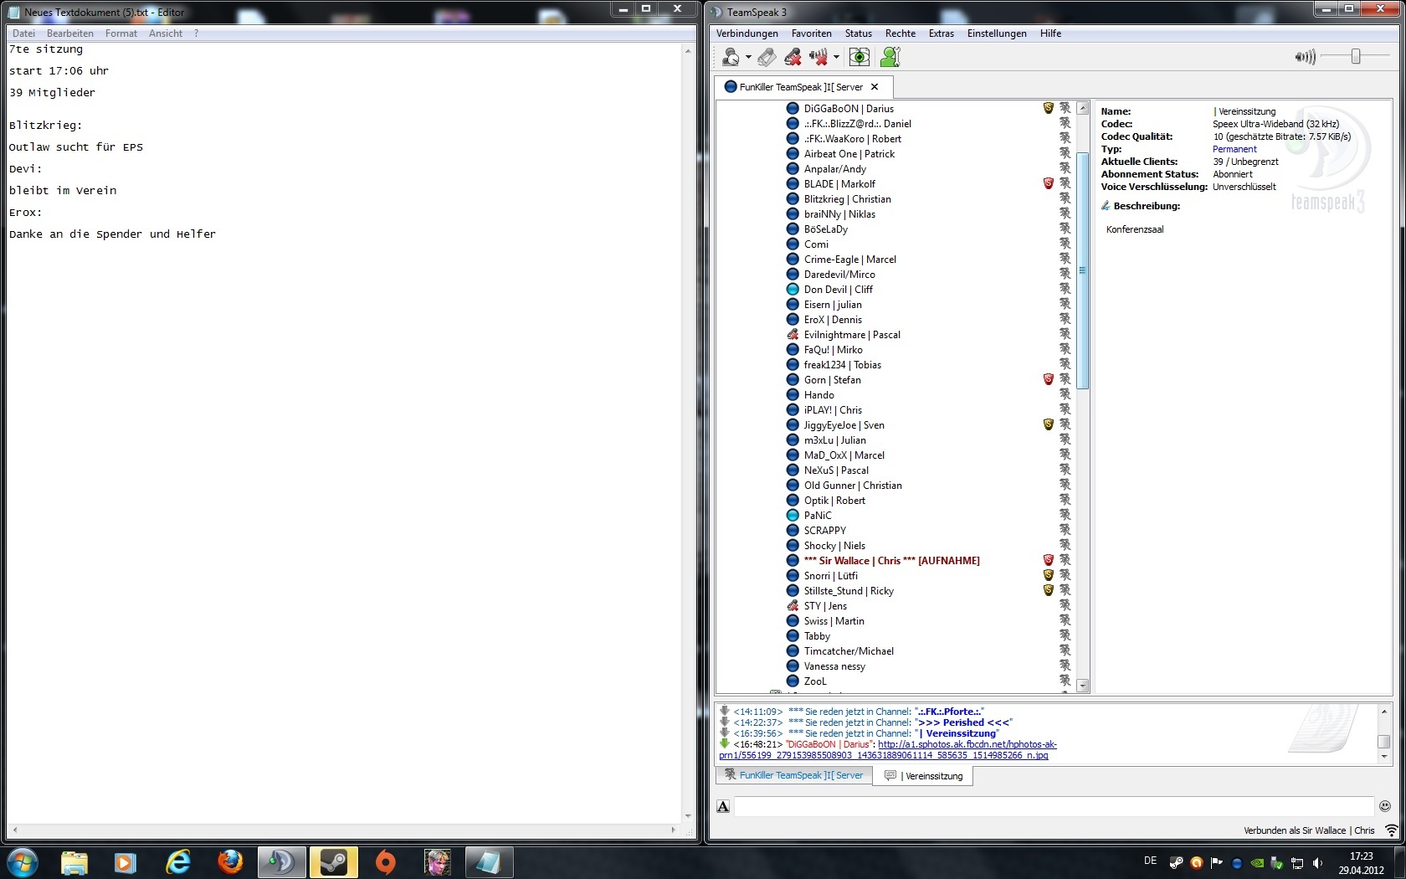
Task: Click the yellow shield badge next to Stillste_Stund
Action: pyautogui.click(x=1048, y=590)
